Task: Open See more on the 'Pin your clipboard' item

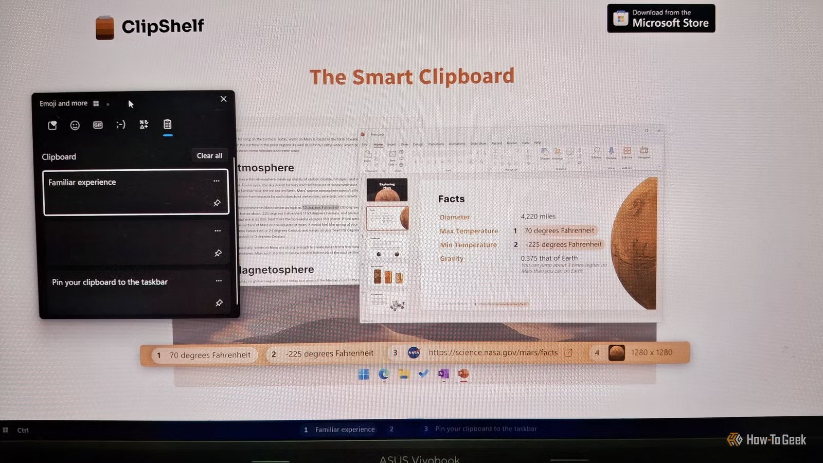Action: pos(219,281)
